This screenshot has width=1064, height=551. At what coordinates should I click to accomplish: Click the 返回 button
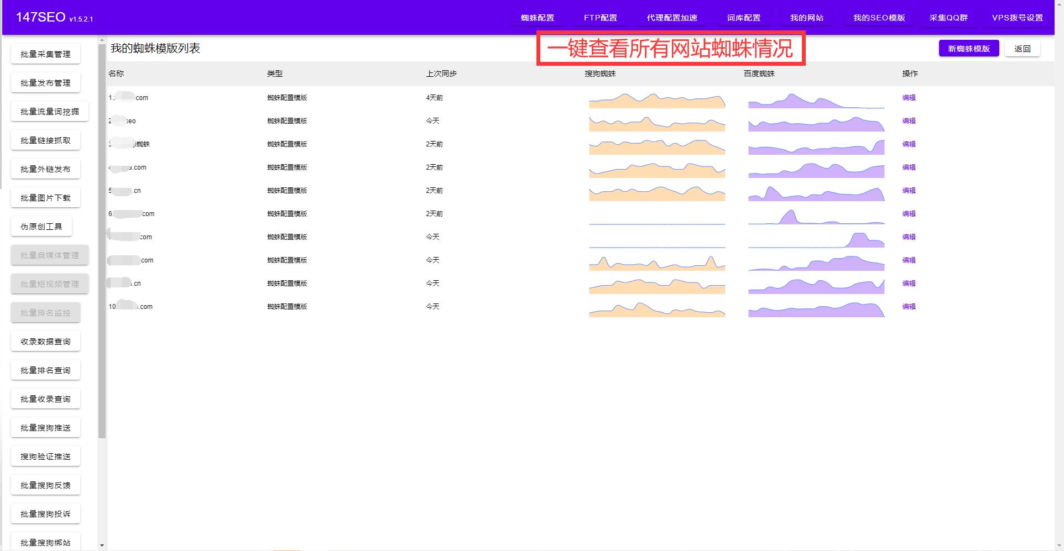tap(1023, 48)
